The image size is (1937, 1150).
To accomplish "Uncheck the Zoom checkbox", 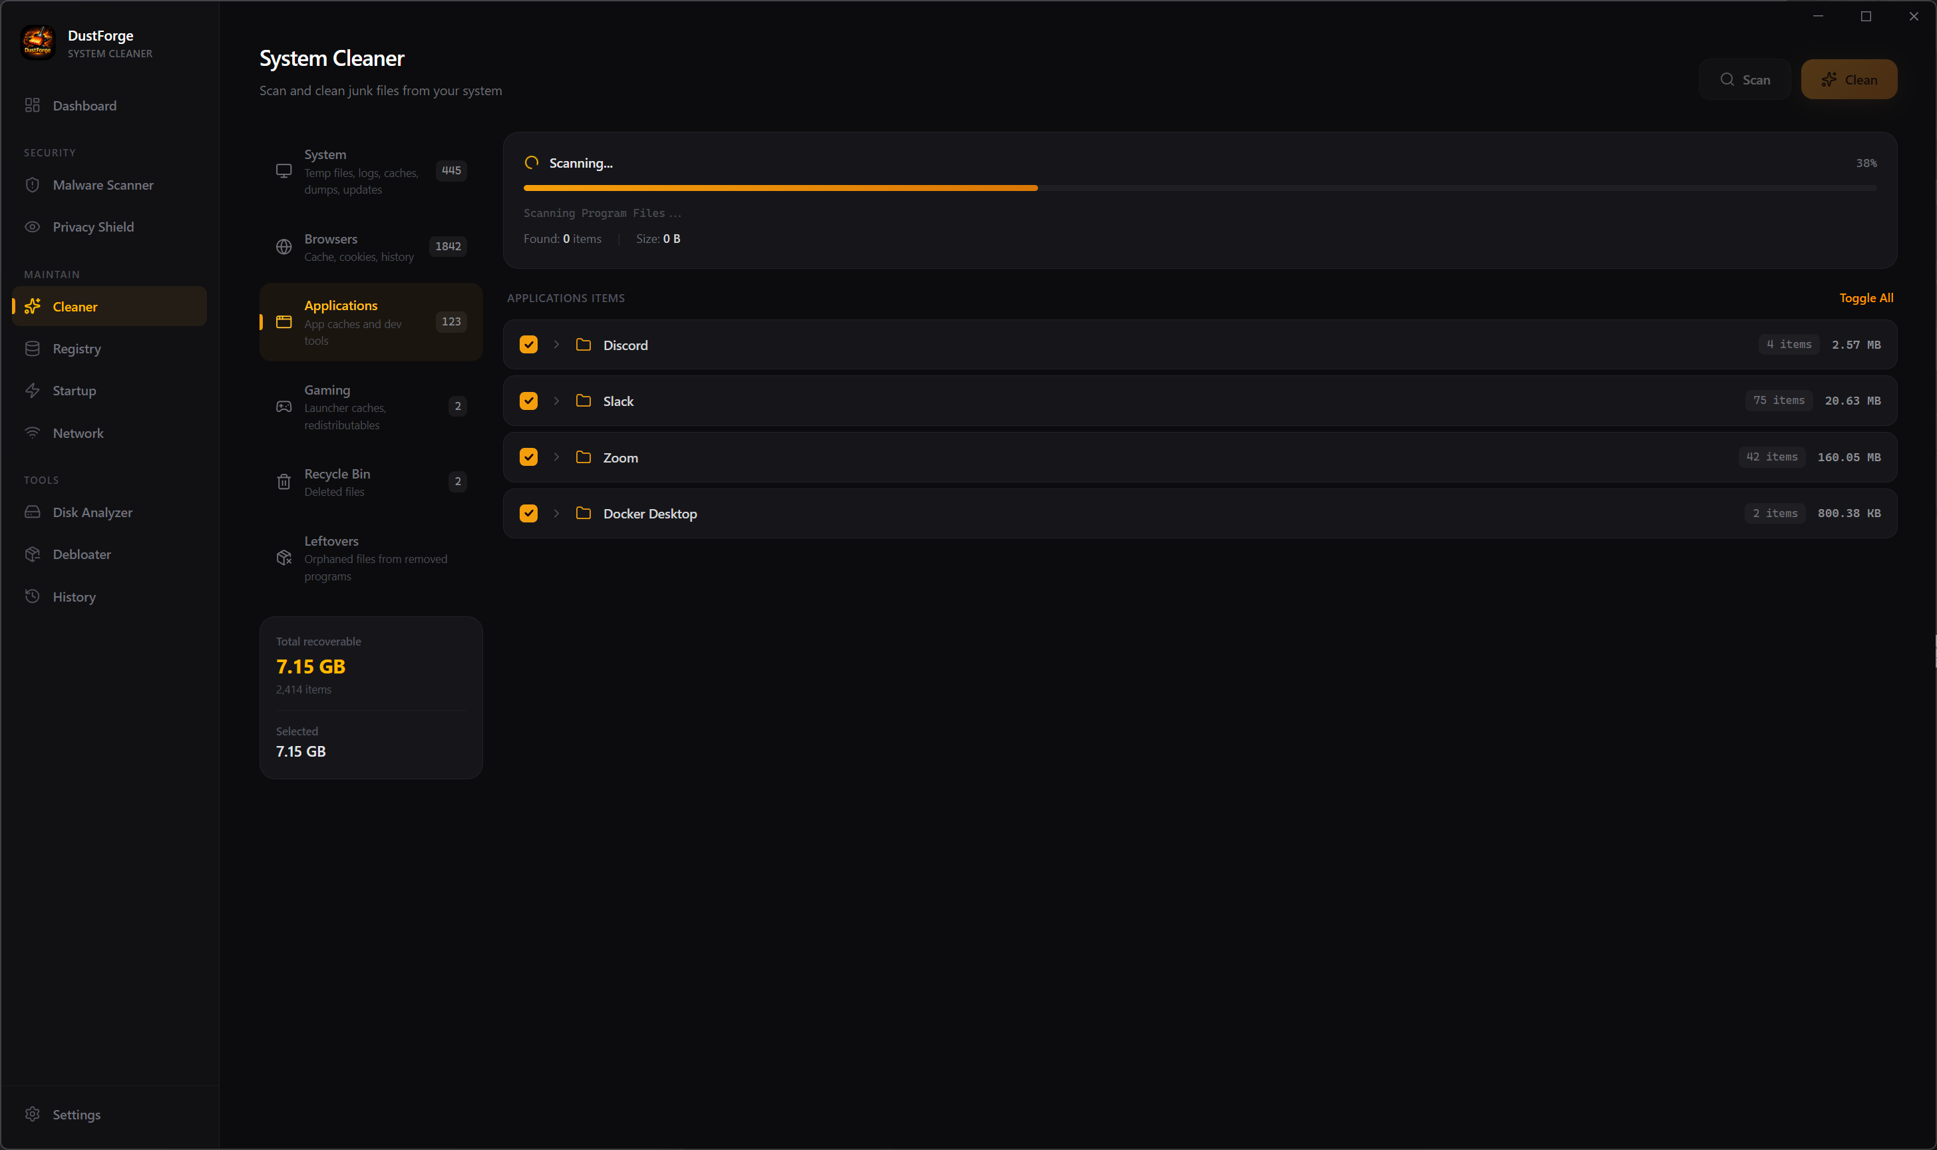I will pyautogui.click(x=528, y=457).
